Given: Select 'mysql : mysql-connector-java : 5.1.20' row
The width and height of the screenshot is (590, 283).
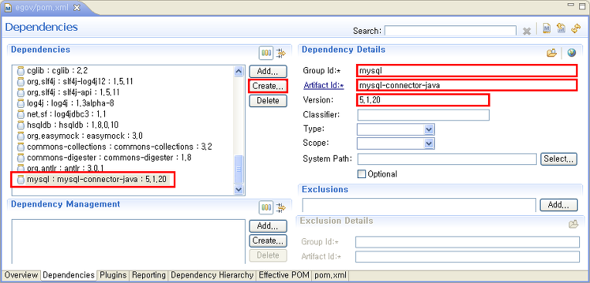Looking at the screenshot, I should 93,179.
